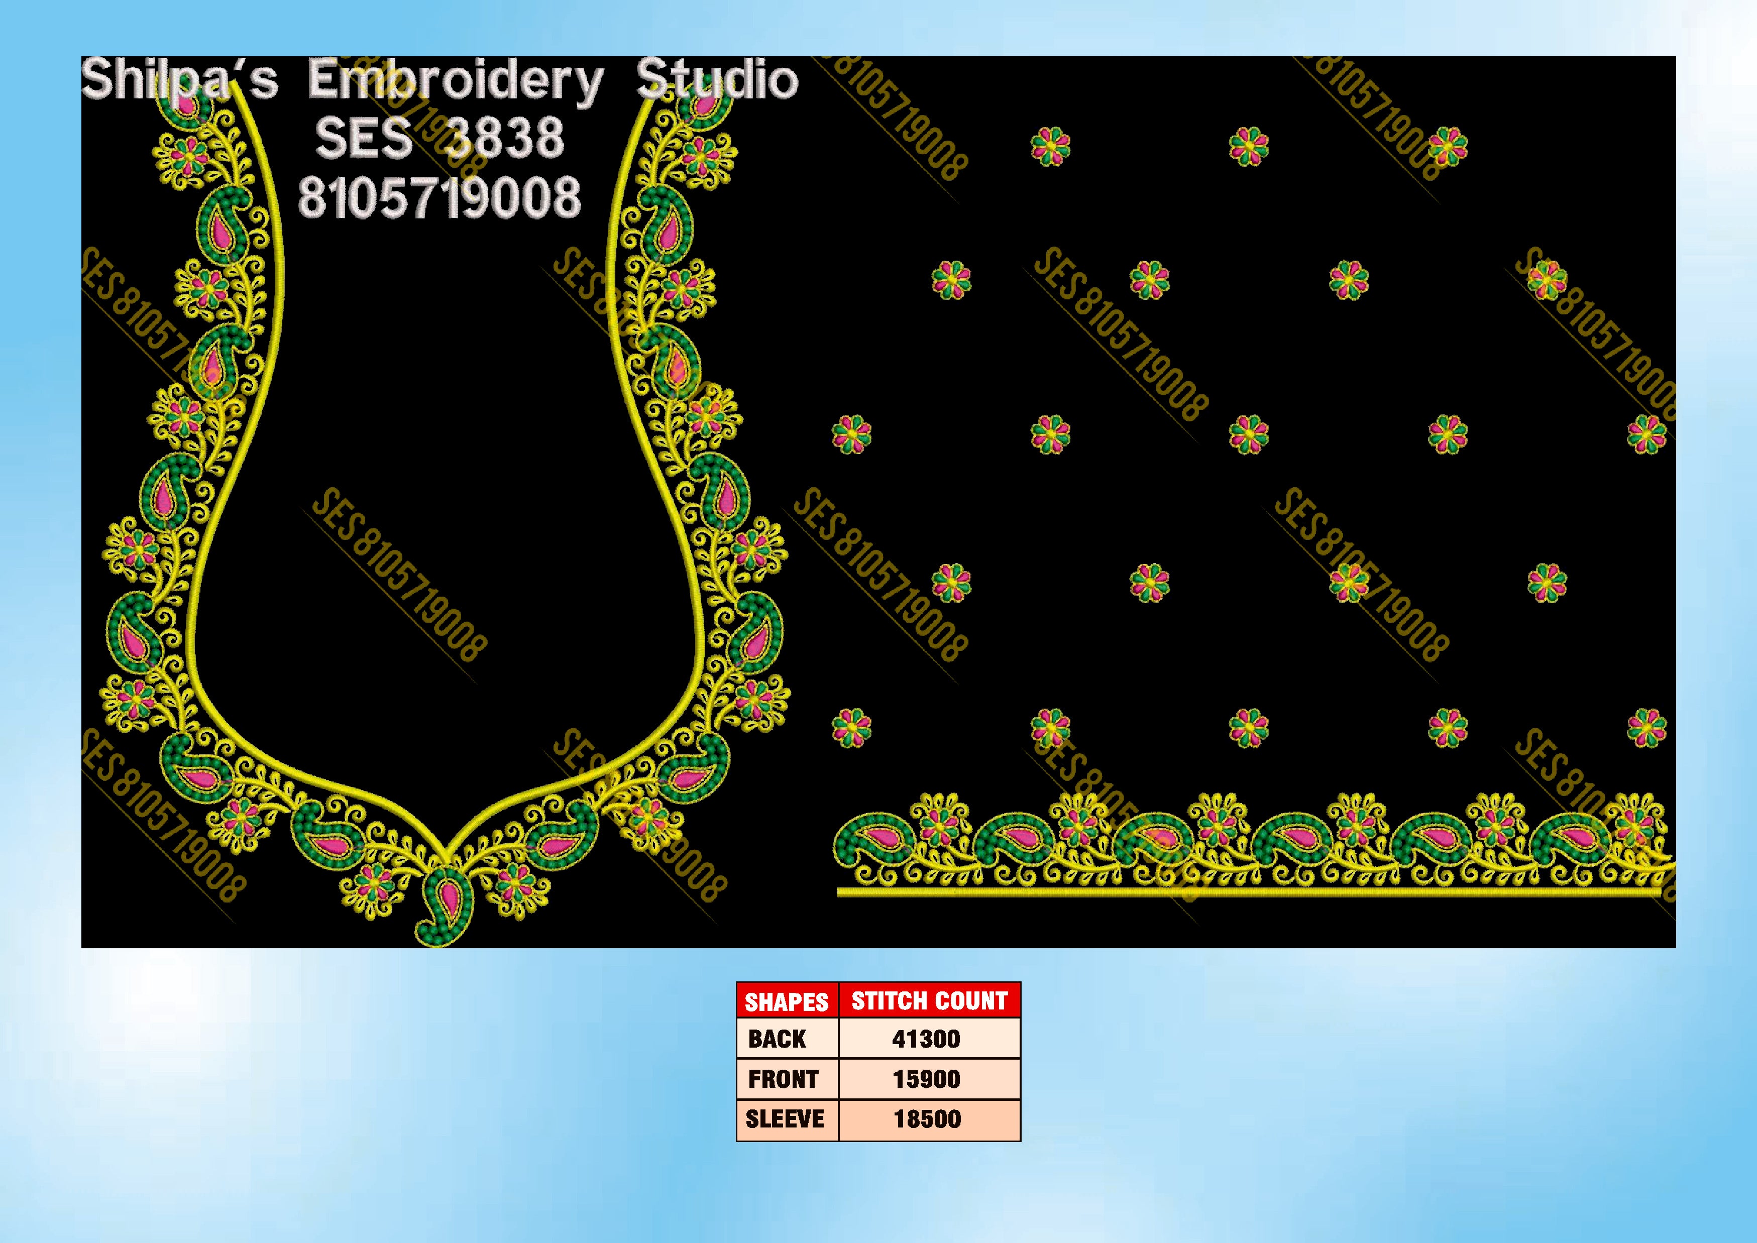This screenshot has width=1757, height=1243.
Task: Select the stitch count value 15900
Action: tap(926, 1079)
